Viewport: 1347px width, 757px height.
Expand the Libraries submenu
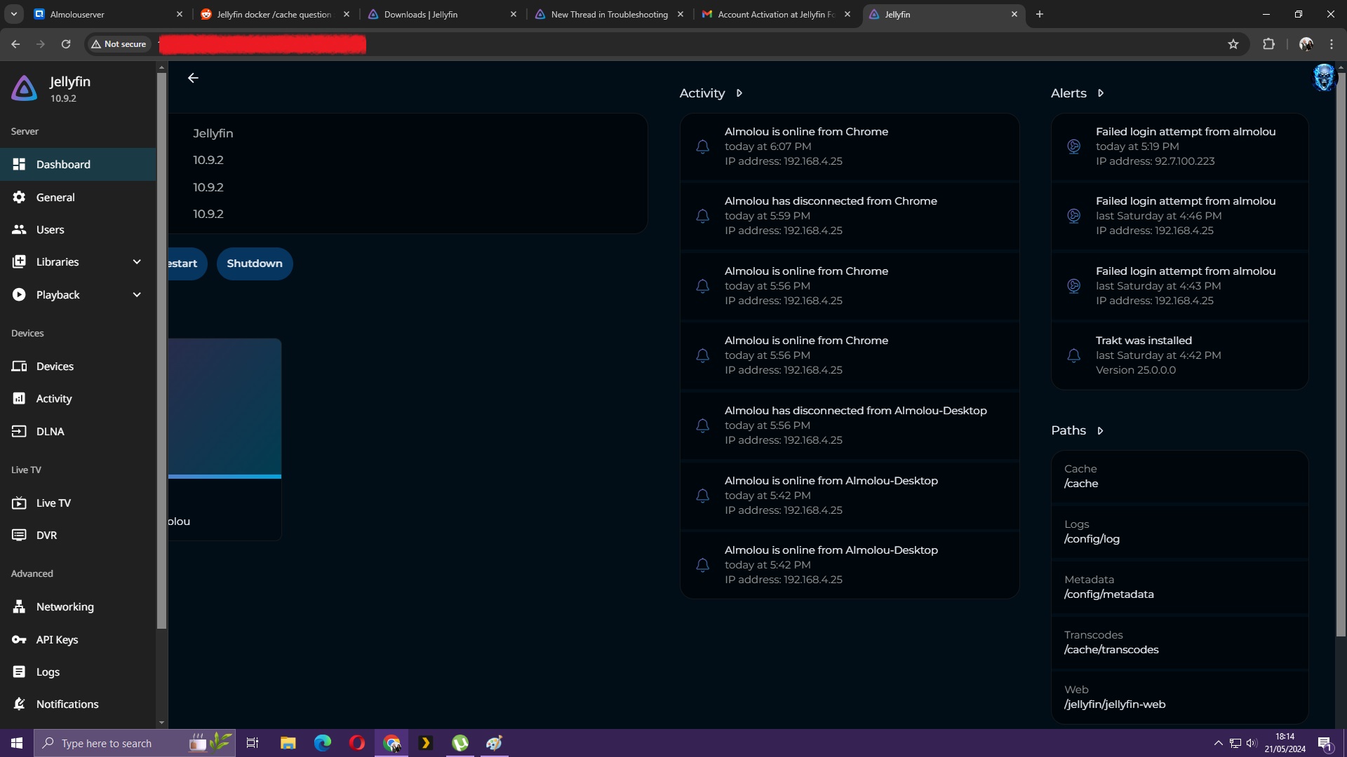(x=137, y=262)
